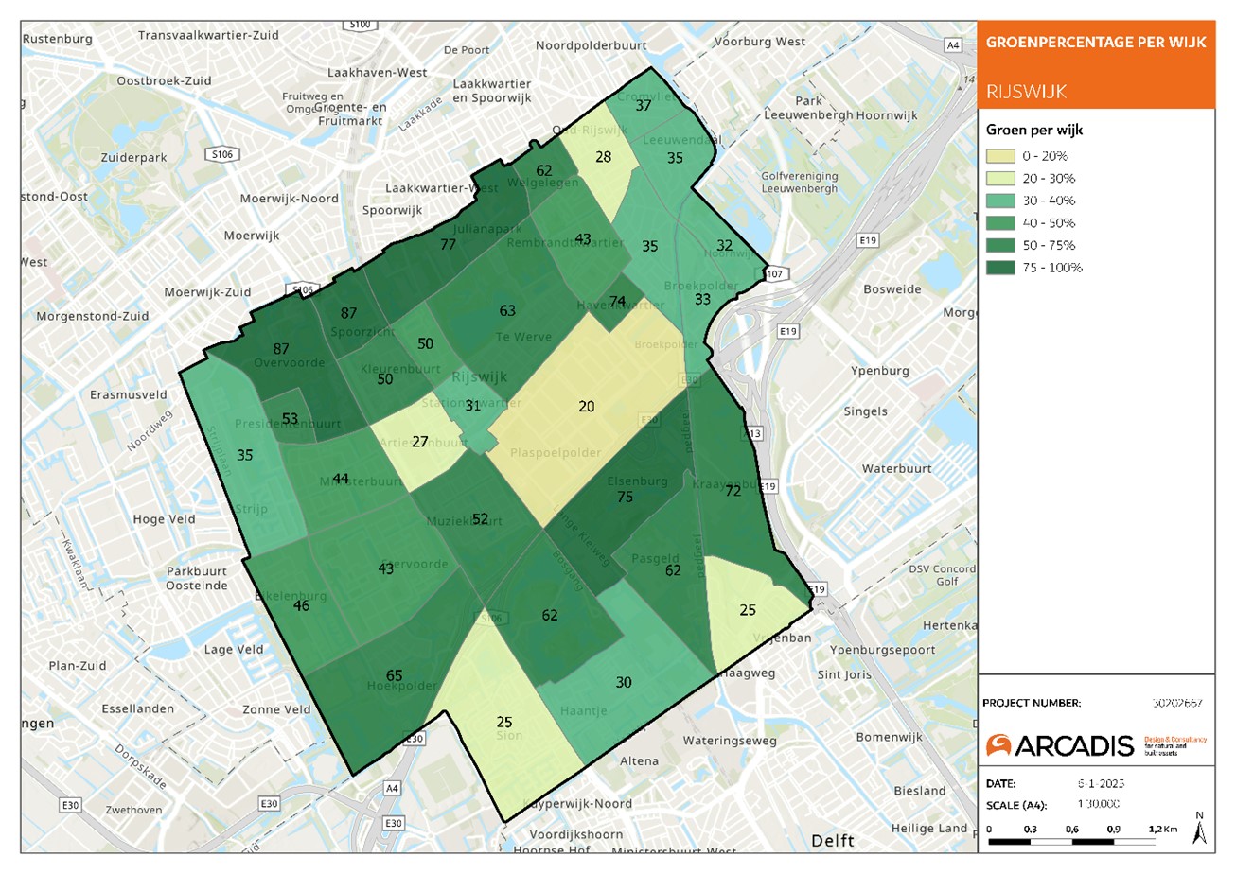The height and width of the screenshot is (874, 1236).
Task: Click the Delft city label
Action: click(x=833, y=841)
